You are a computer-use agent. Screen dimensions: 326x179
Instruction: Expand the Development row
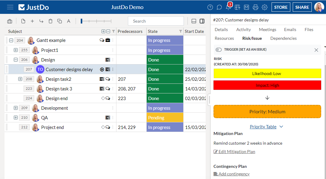point(16,108)
